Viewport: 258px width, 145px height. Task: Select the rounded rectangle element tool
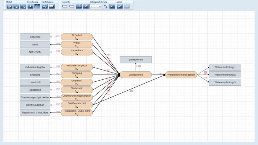pos(72,6)
